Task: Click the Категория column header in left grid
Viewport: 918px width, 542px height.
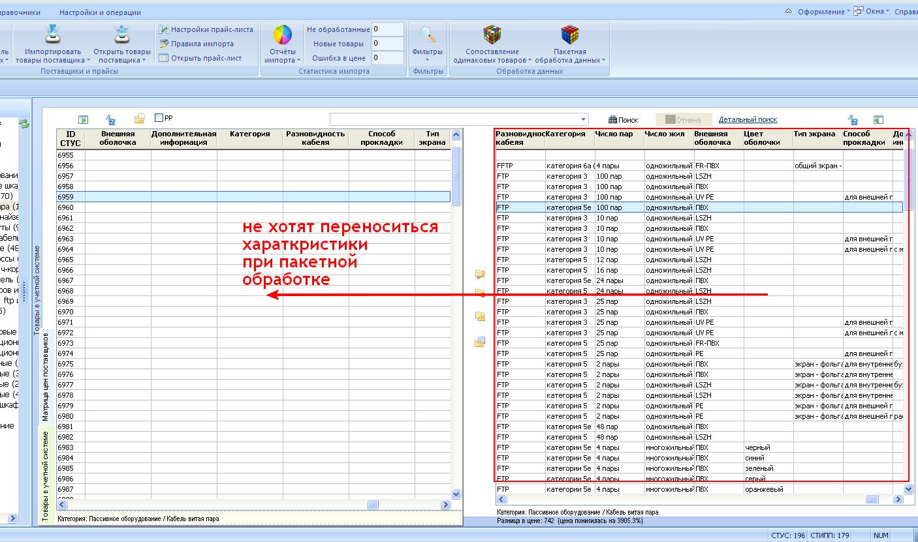Action: (250, 138)
